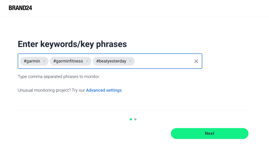
Task: Click the "Enter keywords/key phrases" heading
Action: pyautogui.click(x=72, y=44)
